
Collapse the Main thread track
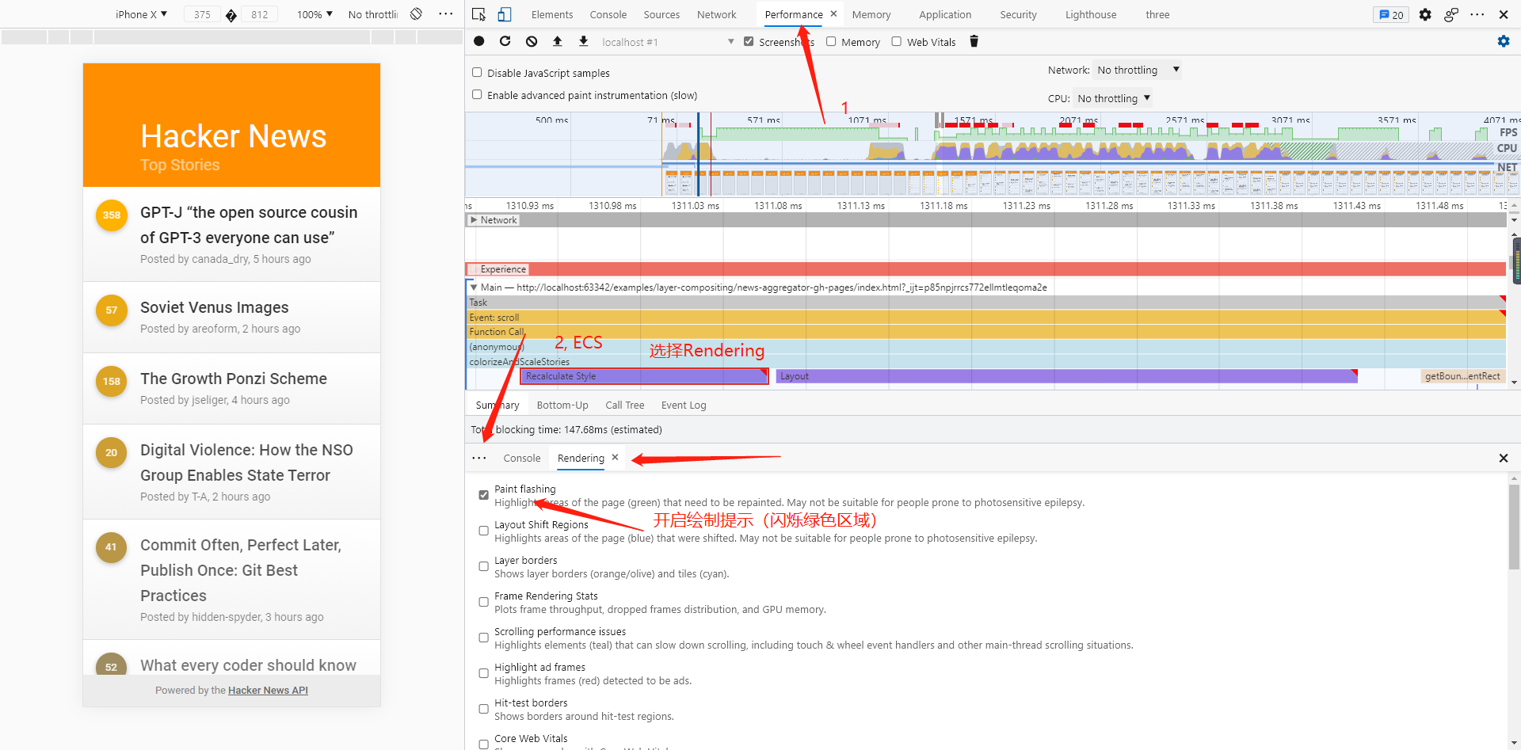coord(474,287)
